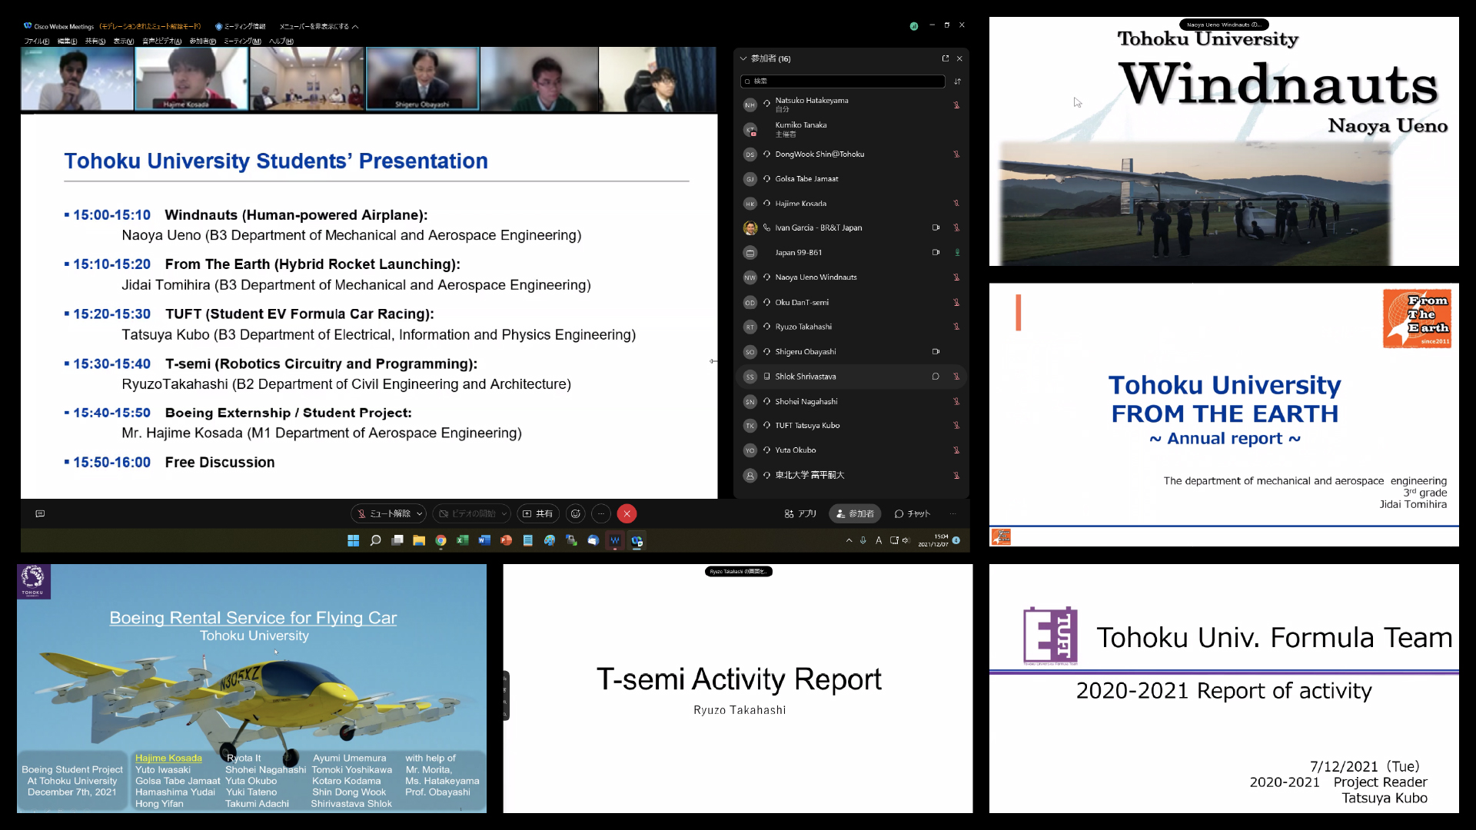Open Notepad icon in taskbar
Screen dimensions: 1476x830
pos(527,540)
